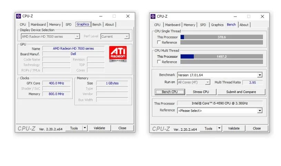Click the ATI Radeon Graphics logo
Image resolution: width=281 pixels, height=166 pixels.
pos(118,54)
